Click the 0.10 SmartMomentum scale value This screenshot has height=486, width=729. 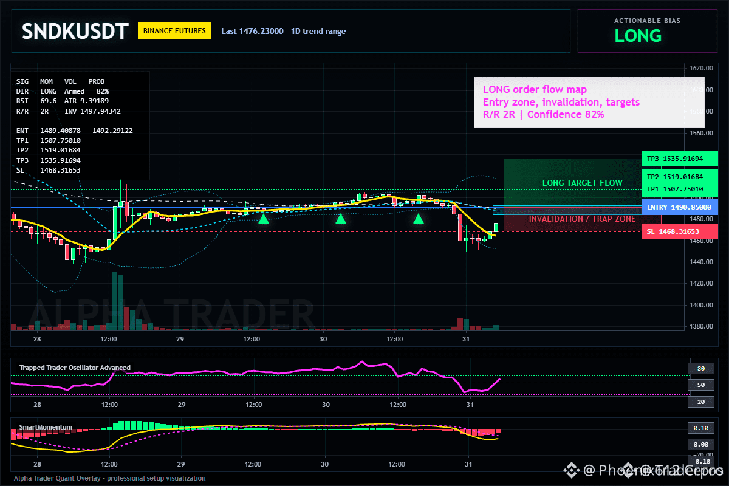(x=700, y=428)
